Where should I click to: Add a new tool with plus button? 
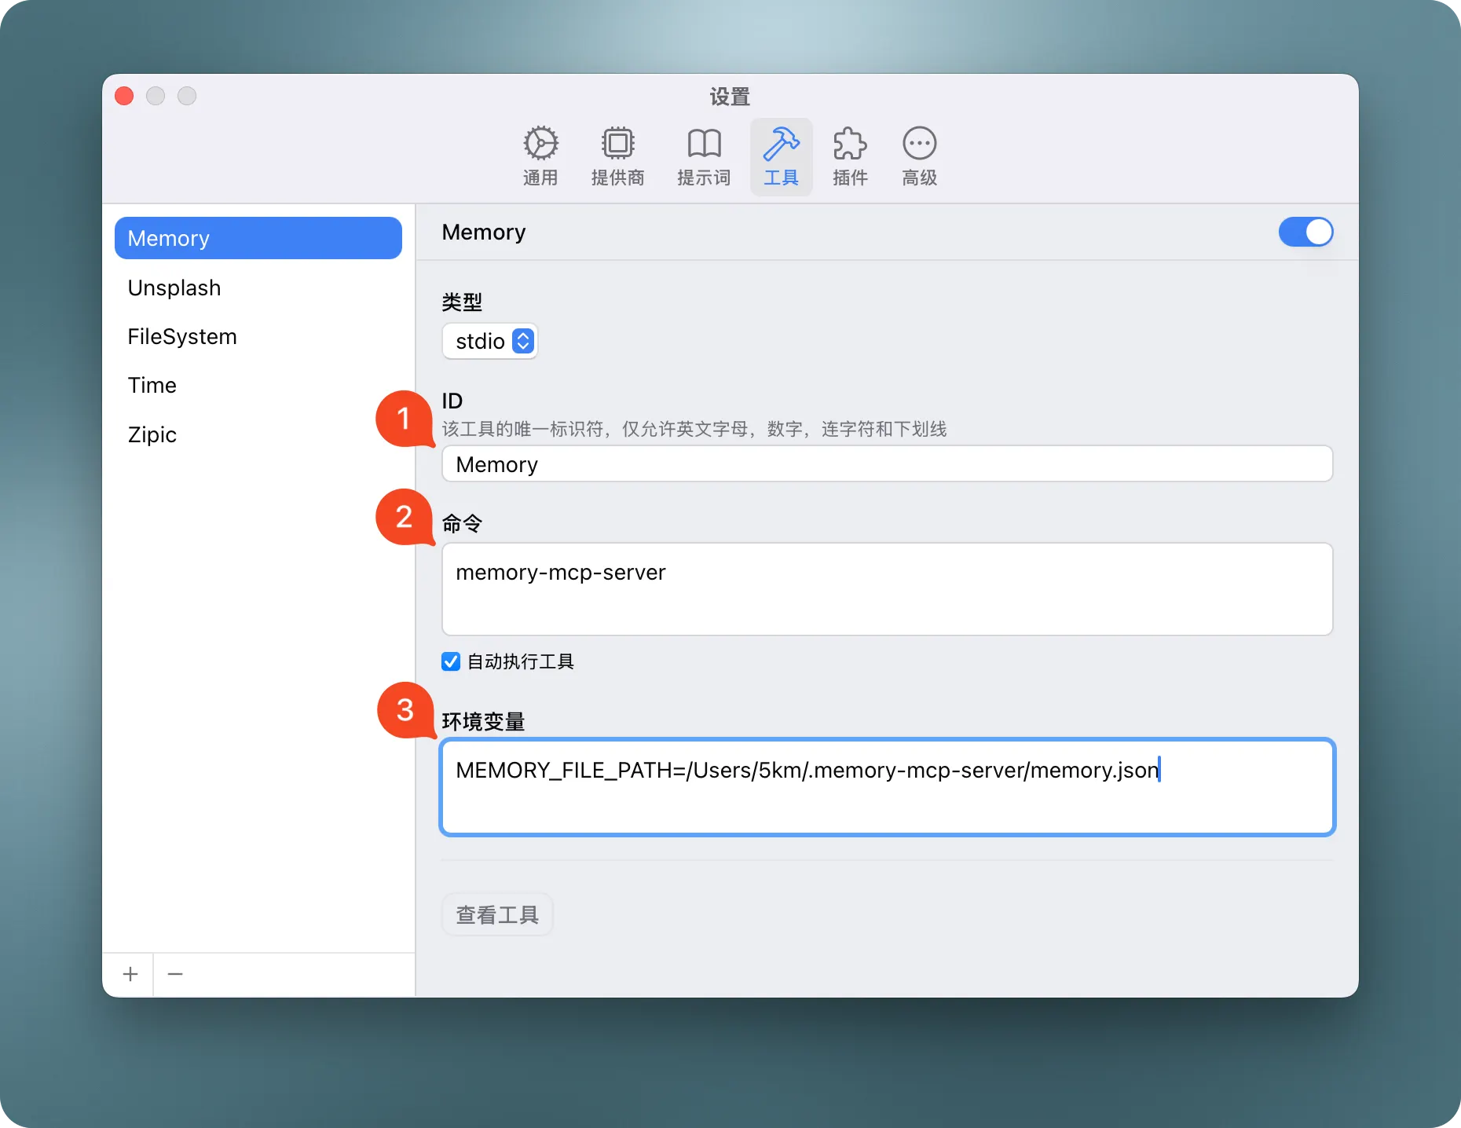coord(130,974)
